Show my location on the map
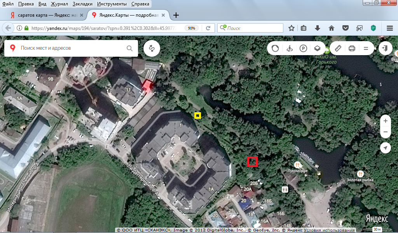Viewport: 398px width, 233px height. tap(385, 148)
